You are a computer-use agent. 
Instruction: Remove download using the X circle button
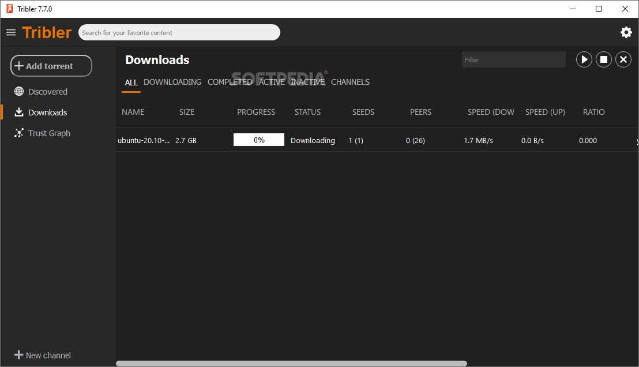(x=623, y=59)
